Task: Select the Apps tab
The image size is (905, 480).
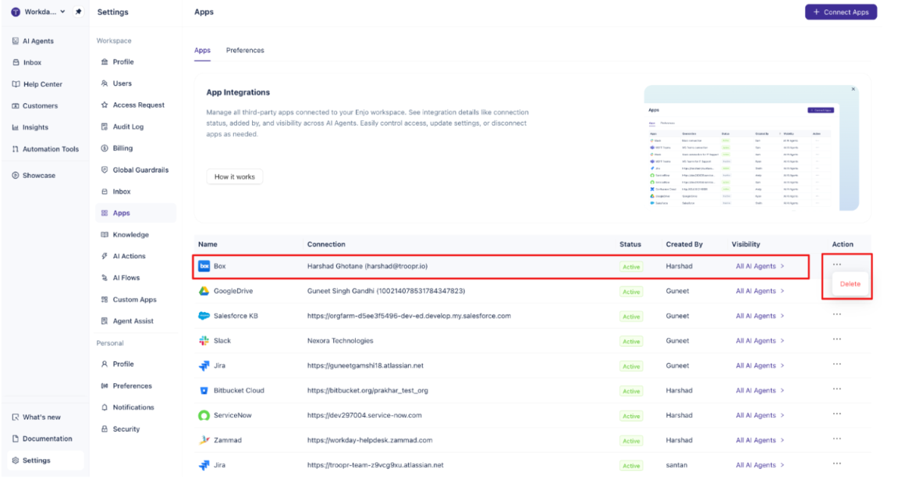Action: 202,50
